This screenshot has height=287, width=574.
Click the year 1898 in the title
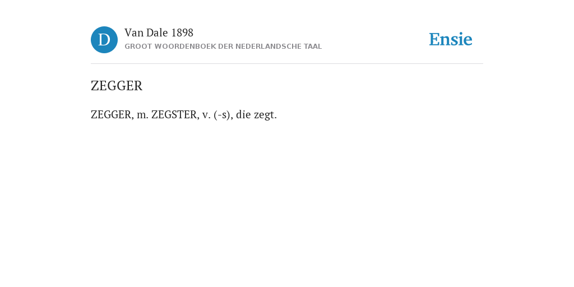182,33
